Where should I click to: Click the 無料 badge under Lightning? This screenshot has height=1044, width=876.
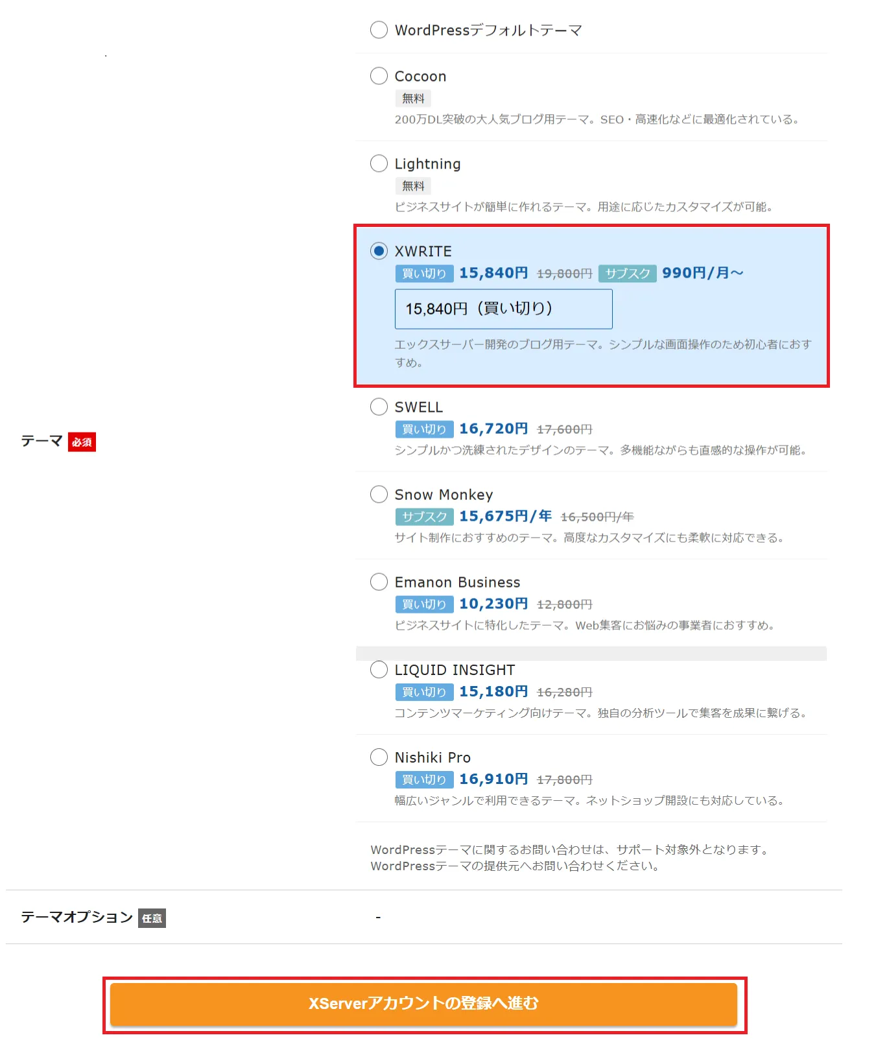click(x=413, y=186)
